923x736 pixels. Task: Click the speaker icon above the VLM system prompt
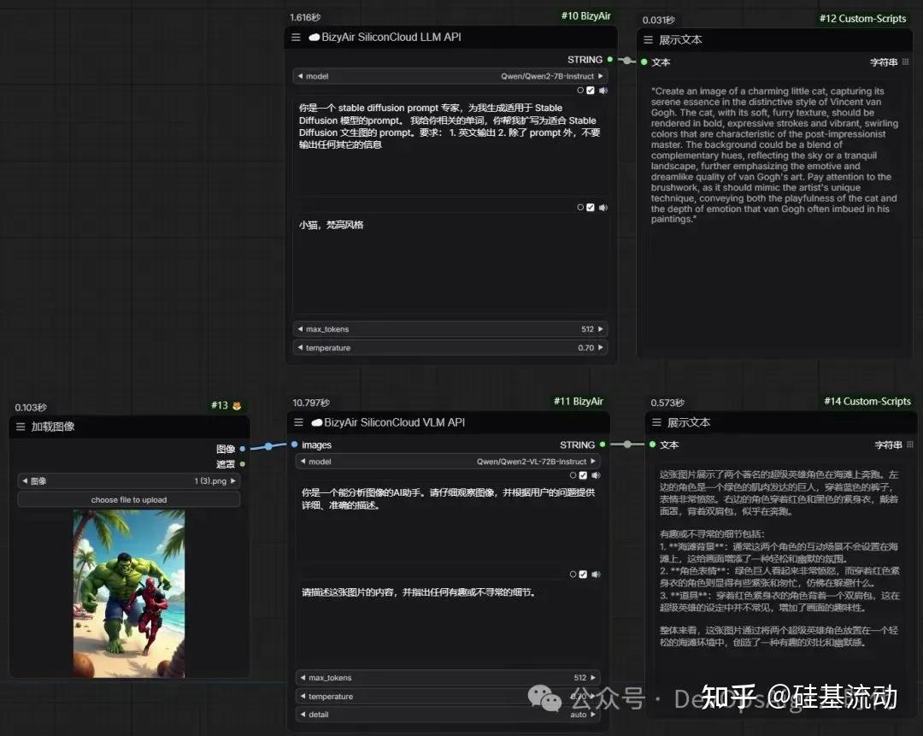coord(596,475)
